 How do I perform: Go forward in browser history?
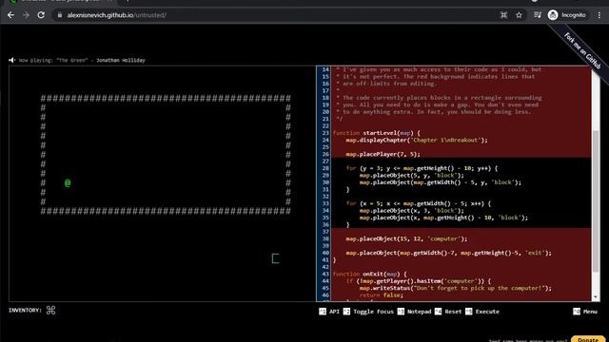tap(26, 15)
